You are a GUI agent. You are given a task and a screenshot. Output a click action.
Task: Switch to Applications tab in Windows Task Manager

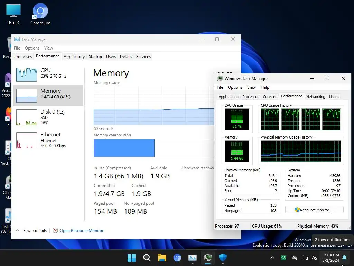229,97
